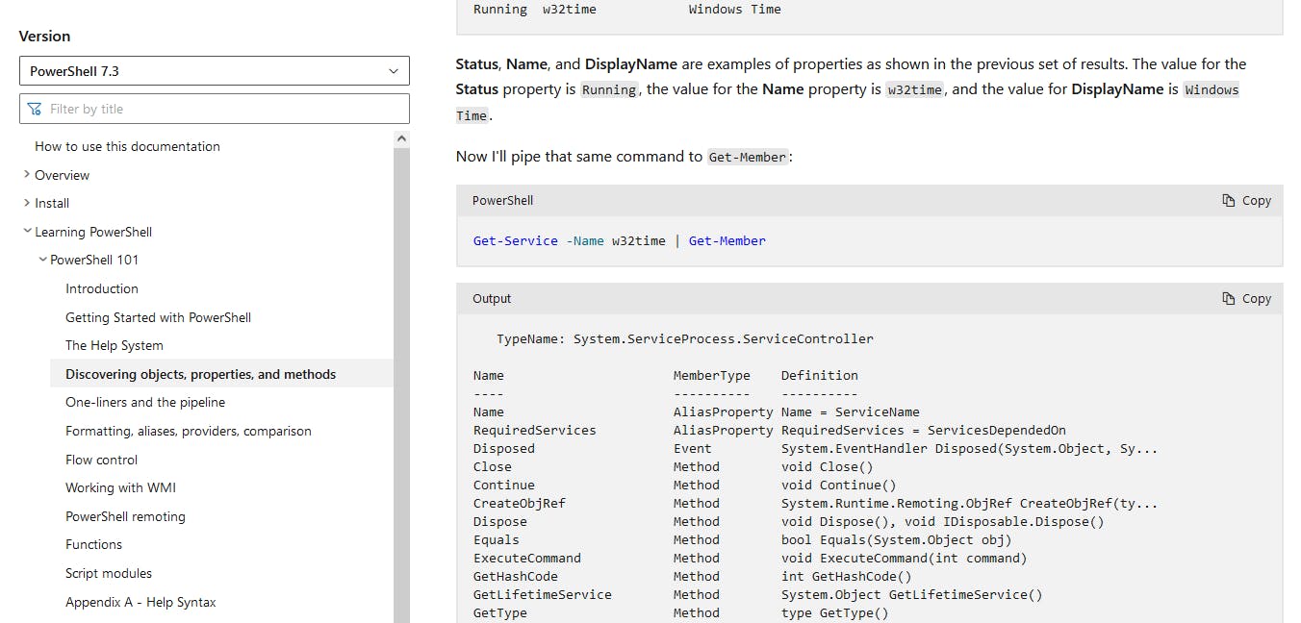
Task: Open Appendix A - Help Syntax
Action: (140, 602)
